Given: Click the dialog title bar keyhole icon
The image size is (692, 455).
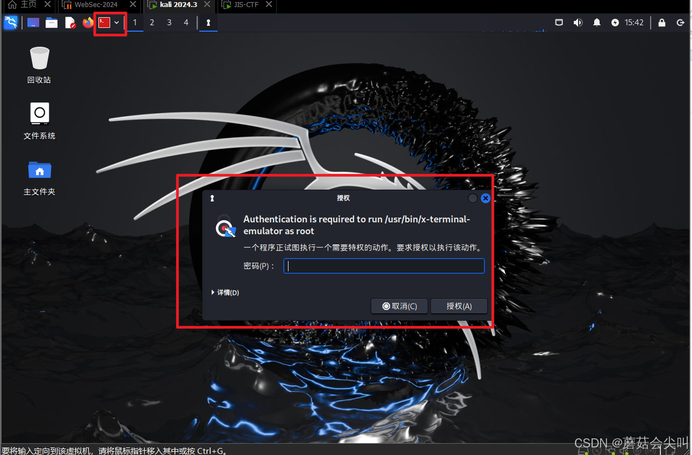Looking at the screenshot, I should pos(212,198).
